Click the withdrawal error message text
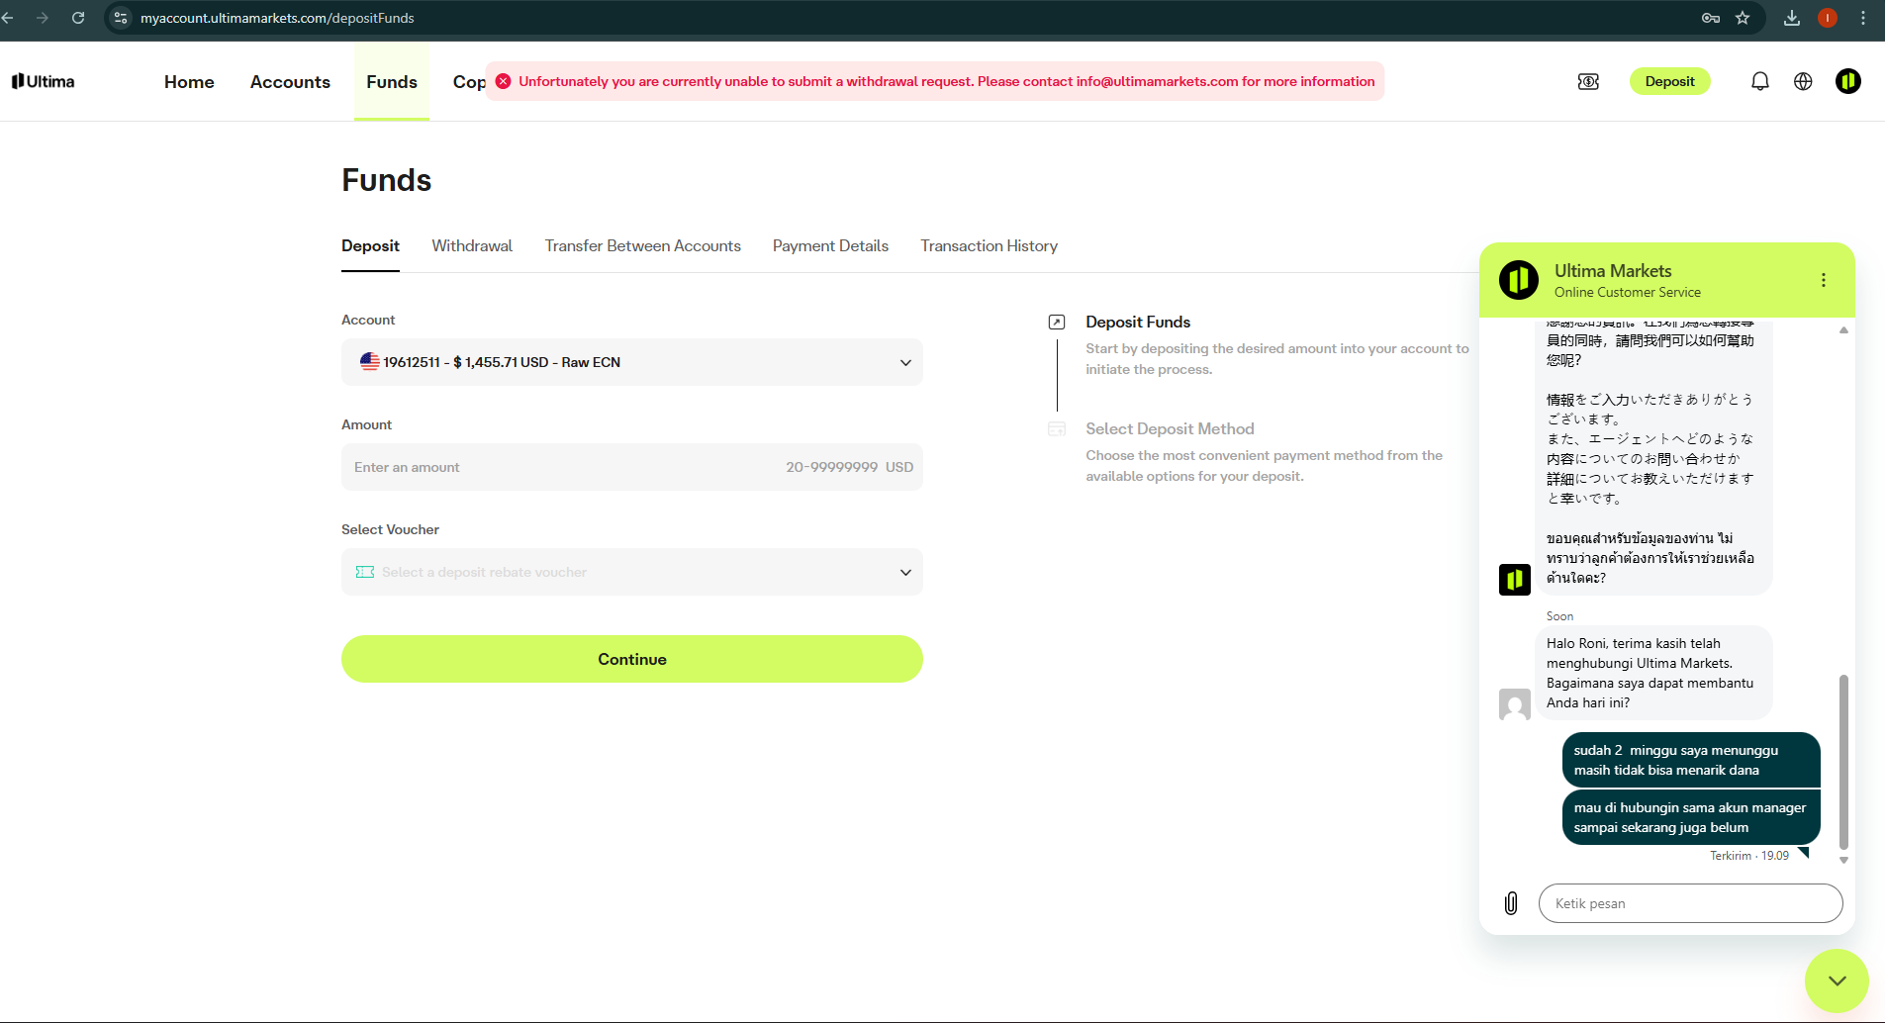 pyautogui.click(x=947, y=81)
